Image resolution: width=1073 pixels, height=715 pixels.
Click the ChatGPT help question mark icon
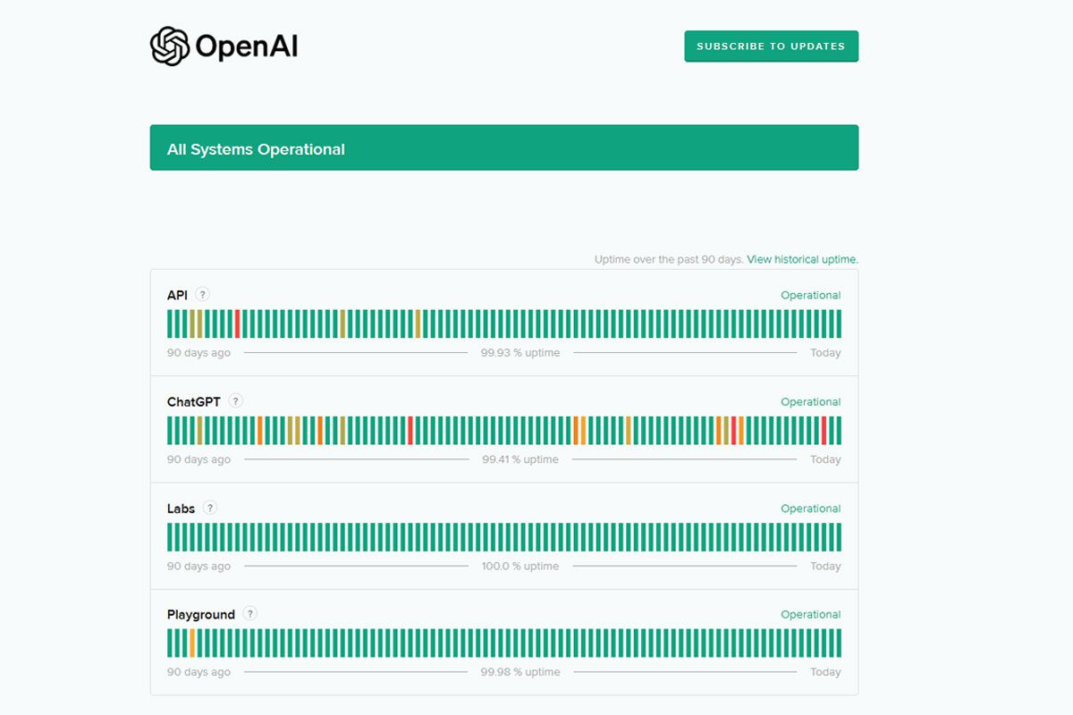click(x=236, y=401)
